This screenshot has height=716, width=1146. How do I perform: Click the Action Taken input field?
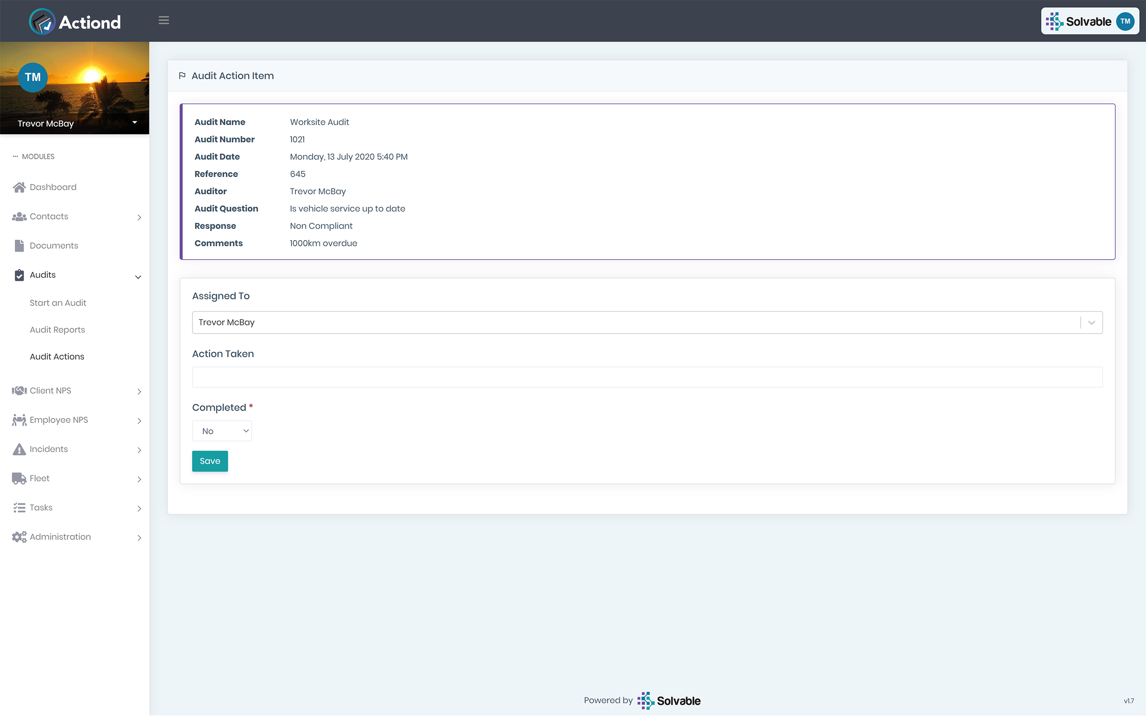[x=647, y=376]
